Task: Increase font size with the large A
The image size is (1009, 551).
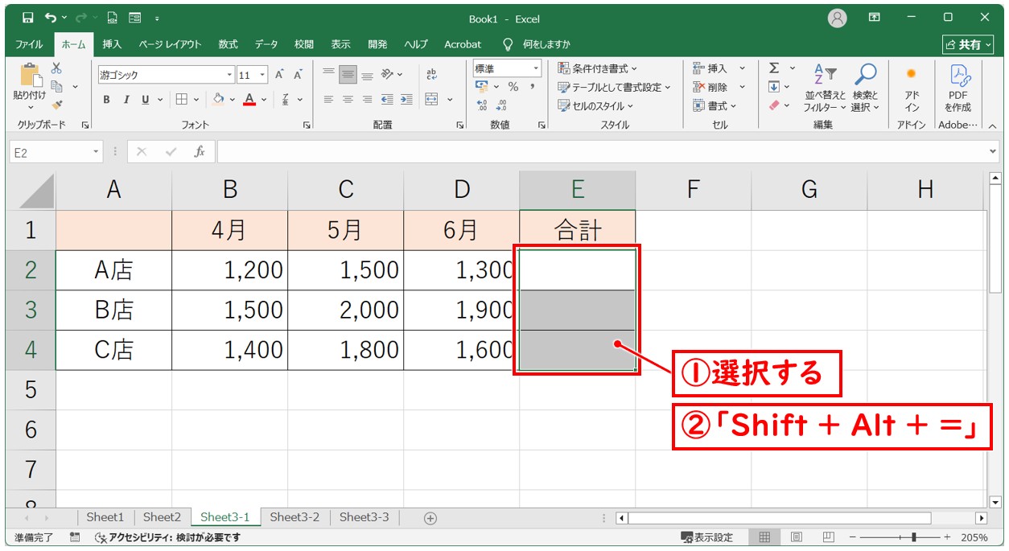Action: point(279,74)
